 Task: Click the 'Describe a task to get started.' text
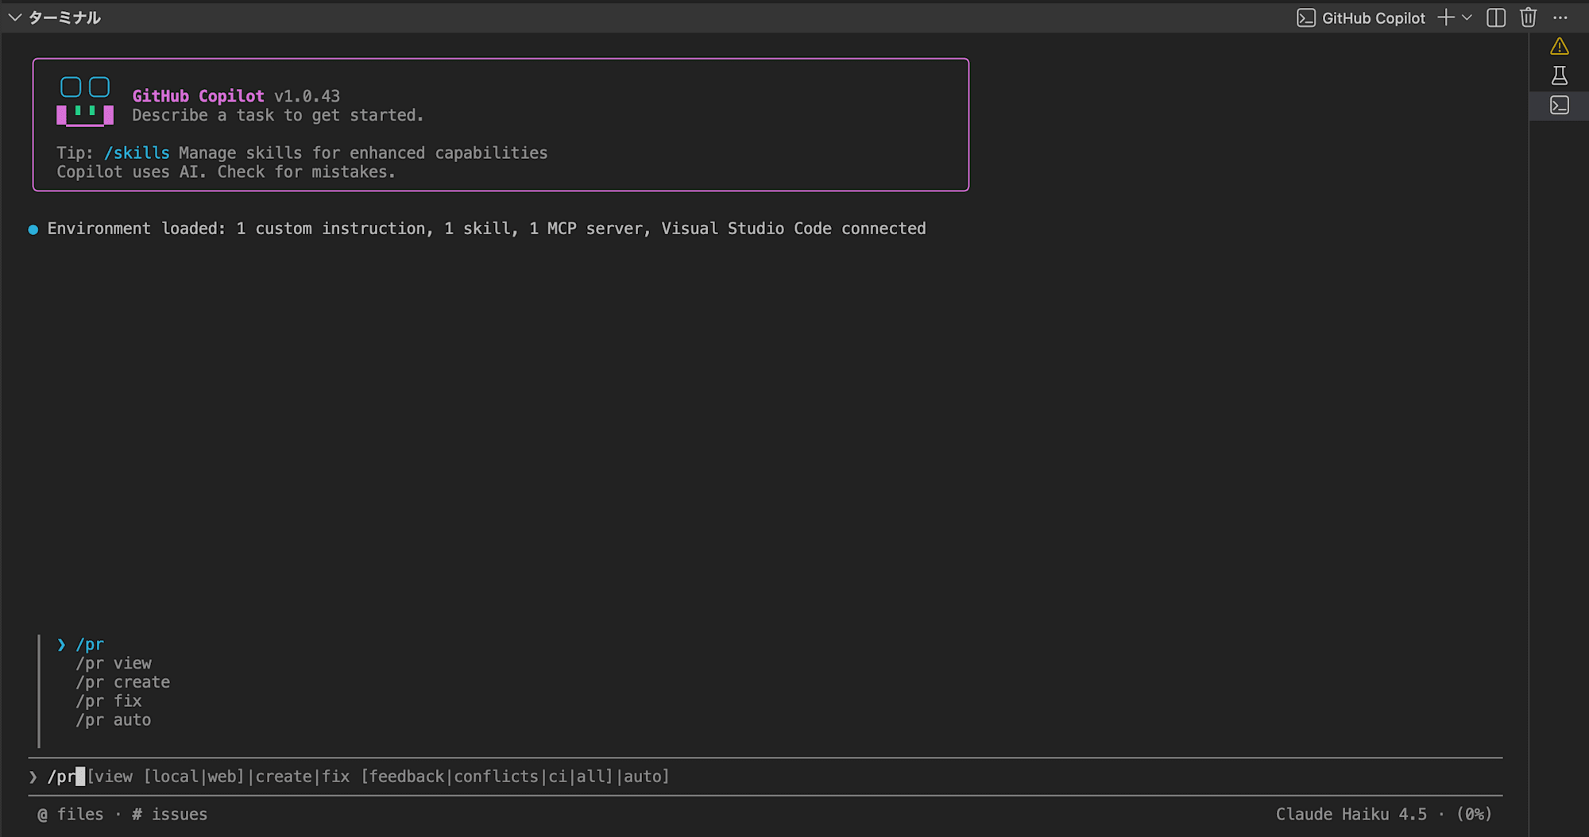click(278, 115)
